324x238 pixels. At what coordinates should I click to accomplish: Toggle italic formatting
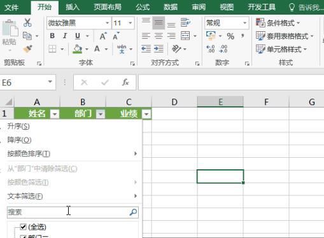[65, 36]
